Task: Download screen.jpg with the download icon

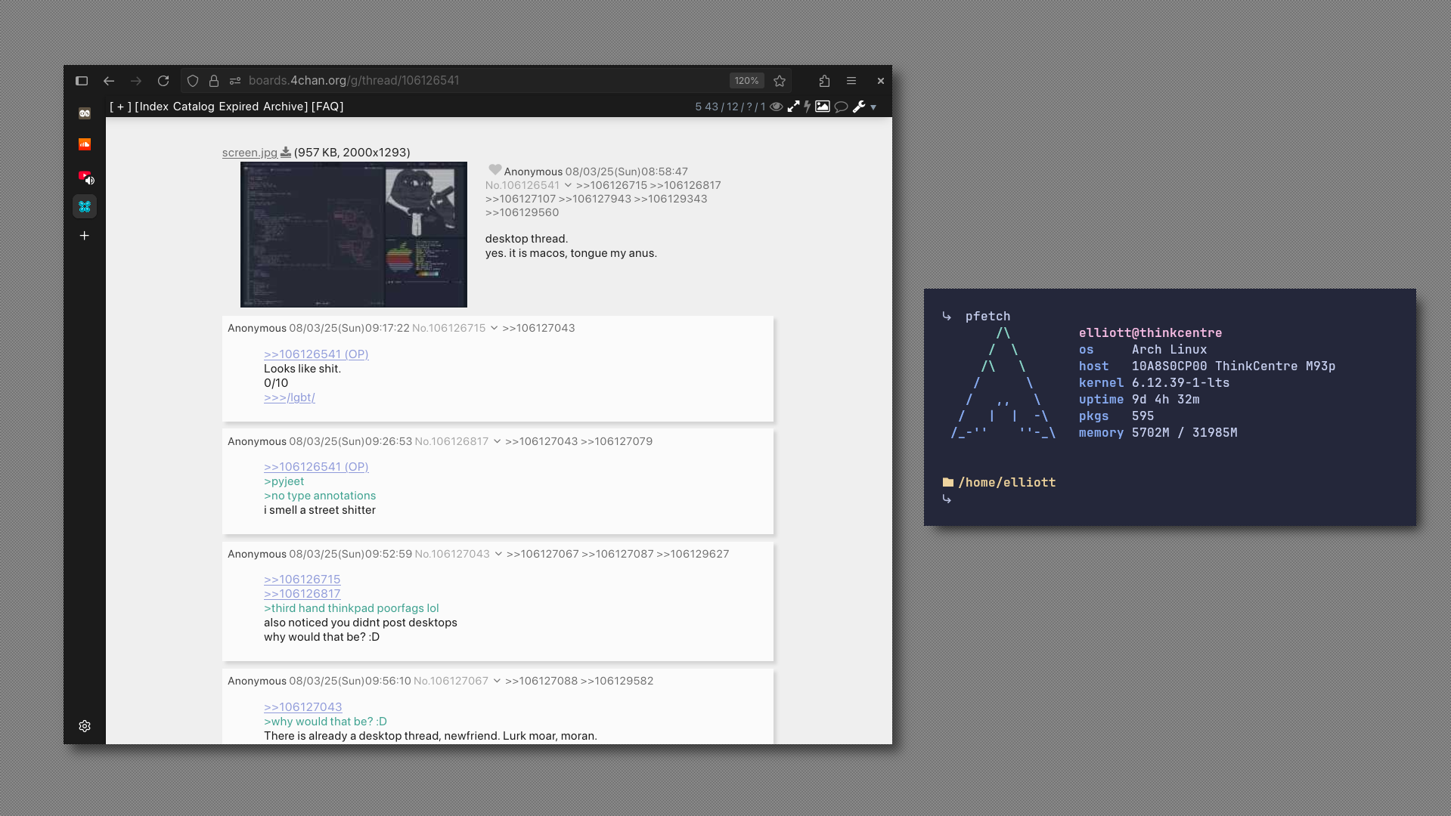Action: tap(286, 152)
